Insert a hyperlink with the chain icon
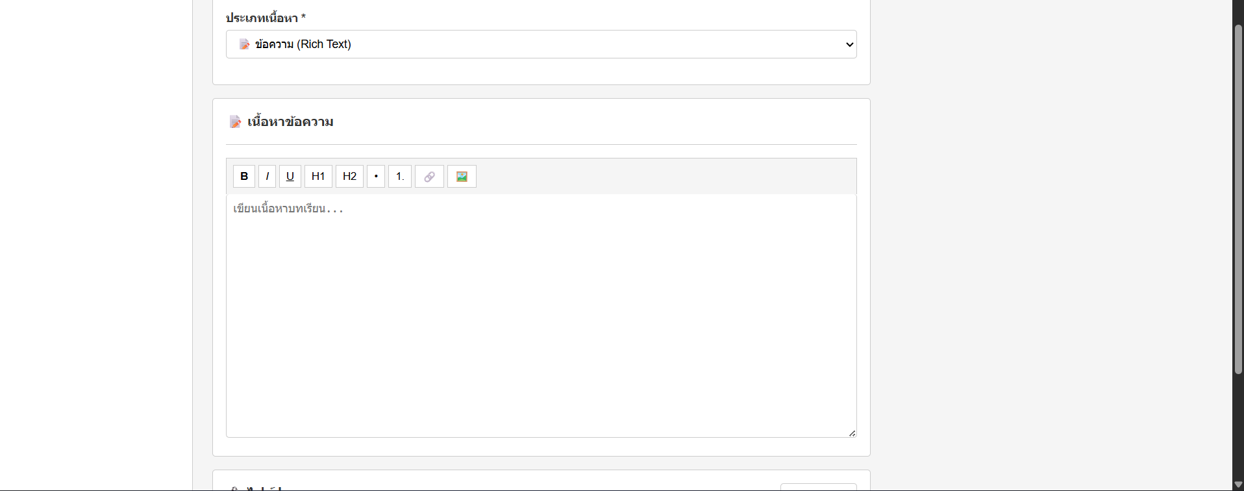 (429, 176)
